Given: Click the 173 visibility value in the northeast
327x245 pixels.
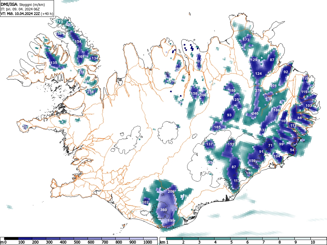Looking at the screenshot, I should [246, 40].
